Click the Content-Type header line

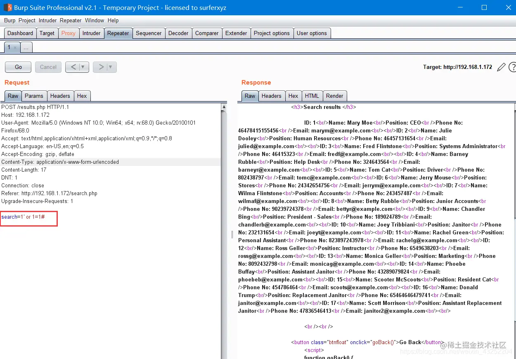(60, 162)
